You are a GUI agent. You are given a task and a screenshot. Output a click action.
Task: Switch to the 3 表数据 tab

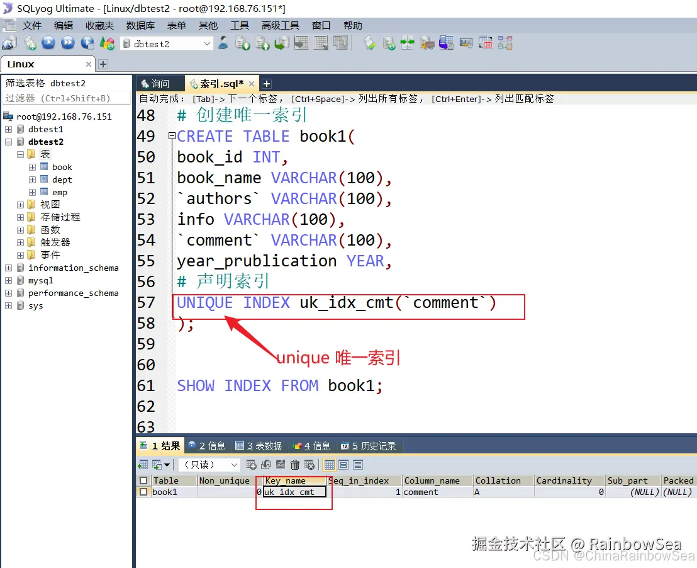tap(259, 446)
